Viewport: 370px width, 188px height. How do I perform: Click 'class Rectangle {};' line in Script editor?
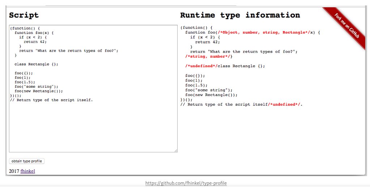click(x=36, y=64)
